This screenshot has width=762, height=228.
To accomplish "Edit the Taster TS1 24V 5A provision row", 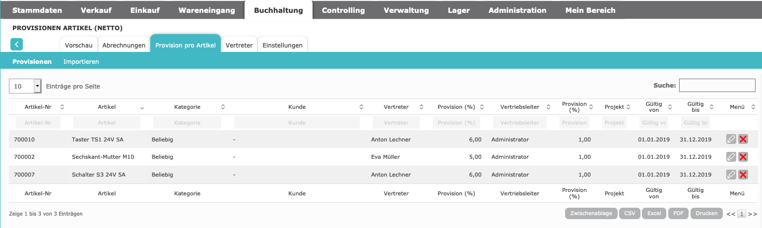I will (x=731, y=139).
